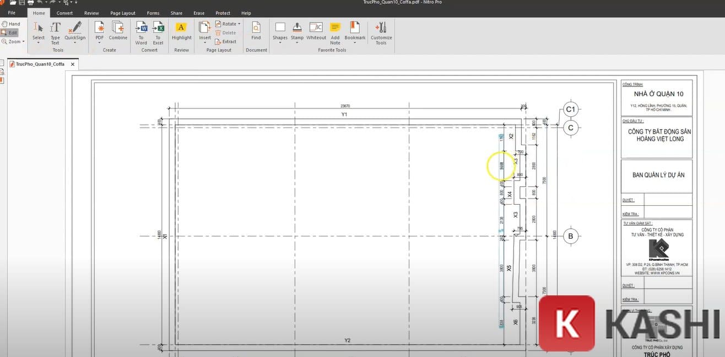Select the Type Text tool
The width and height of the screenshot is (725, 357).
(x=55, y=32)
